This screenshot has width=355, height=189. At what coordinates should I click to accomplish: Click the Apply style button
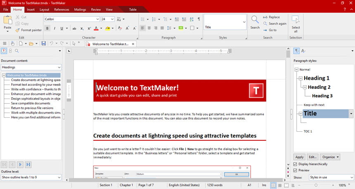(x=299, y=157)
